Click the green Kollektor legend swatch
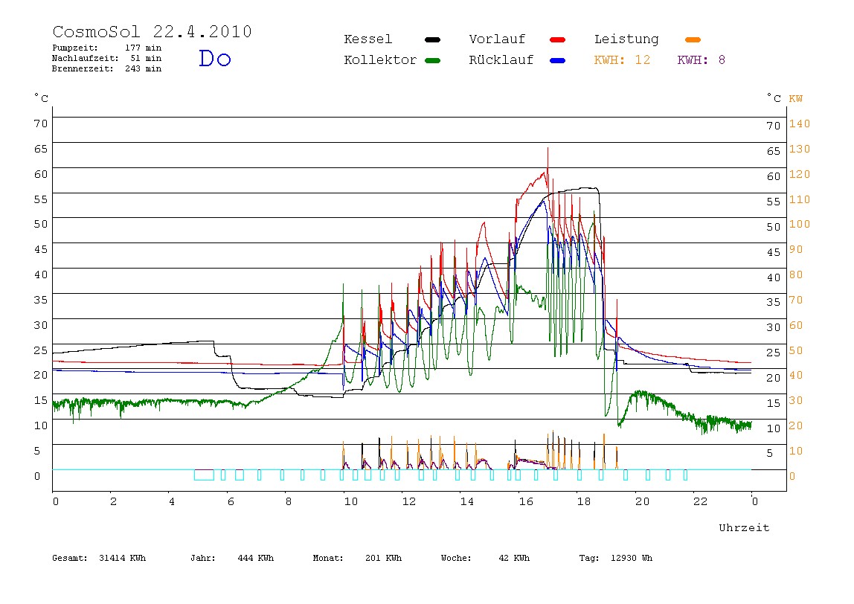Viewport: 854px width, 604px height. click(x=432, y=60)
